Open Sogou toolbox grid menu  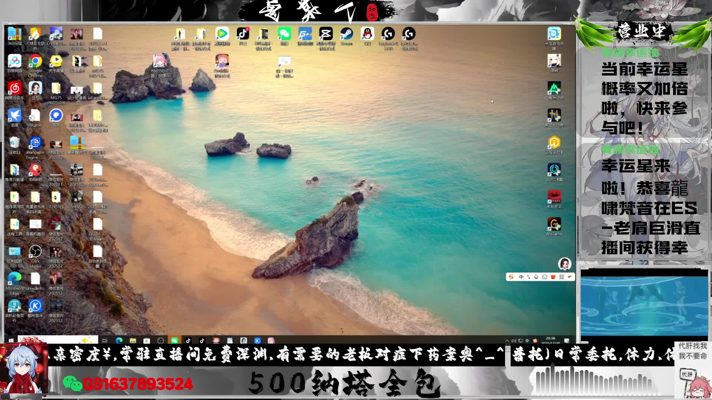pyautogui.click(x=561, y=277)
